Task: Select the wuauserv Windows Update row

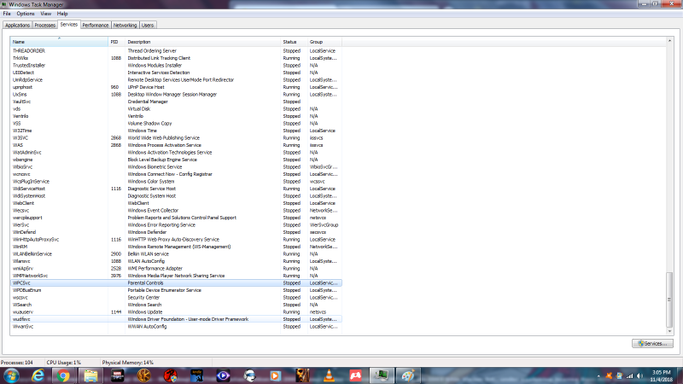Action: [176, 312]
